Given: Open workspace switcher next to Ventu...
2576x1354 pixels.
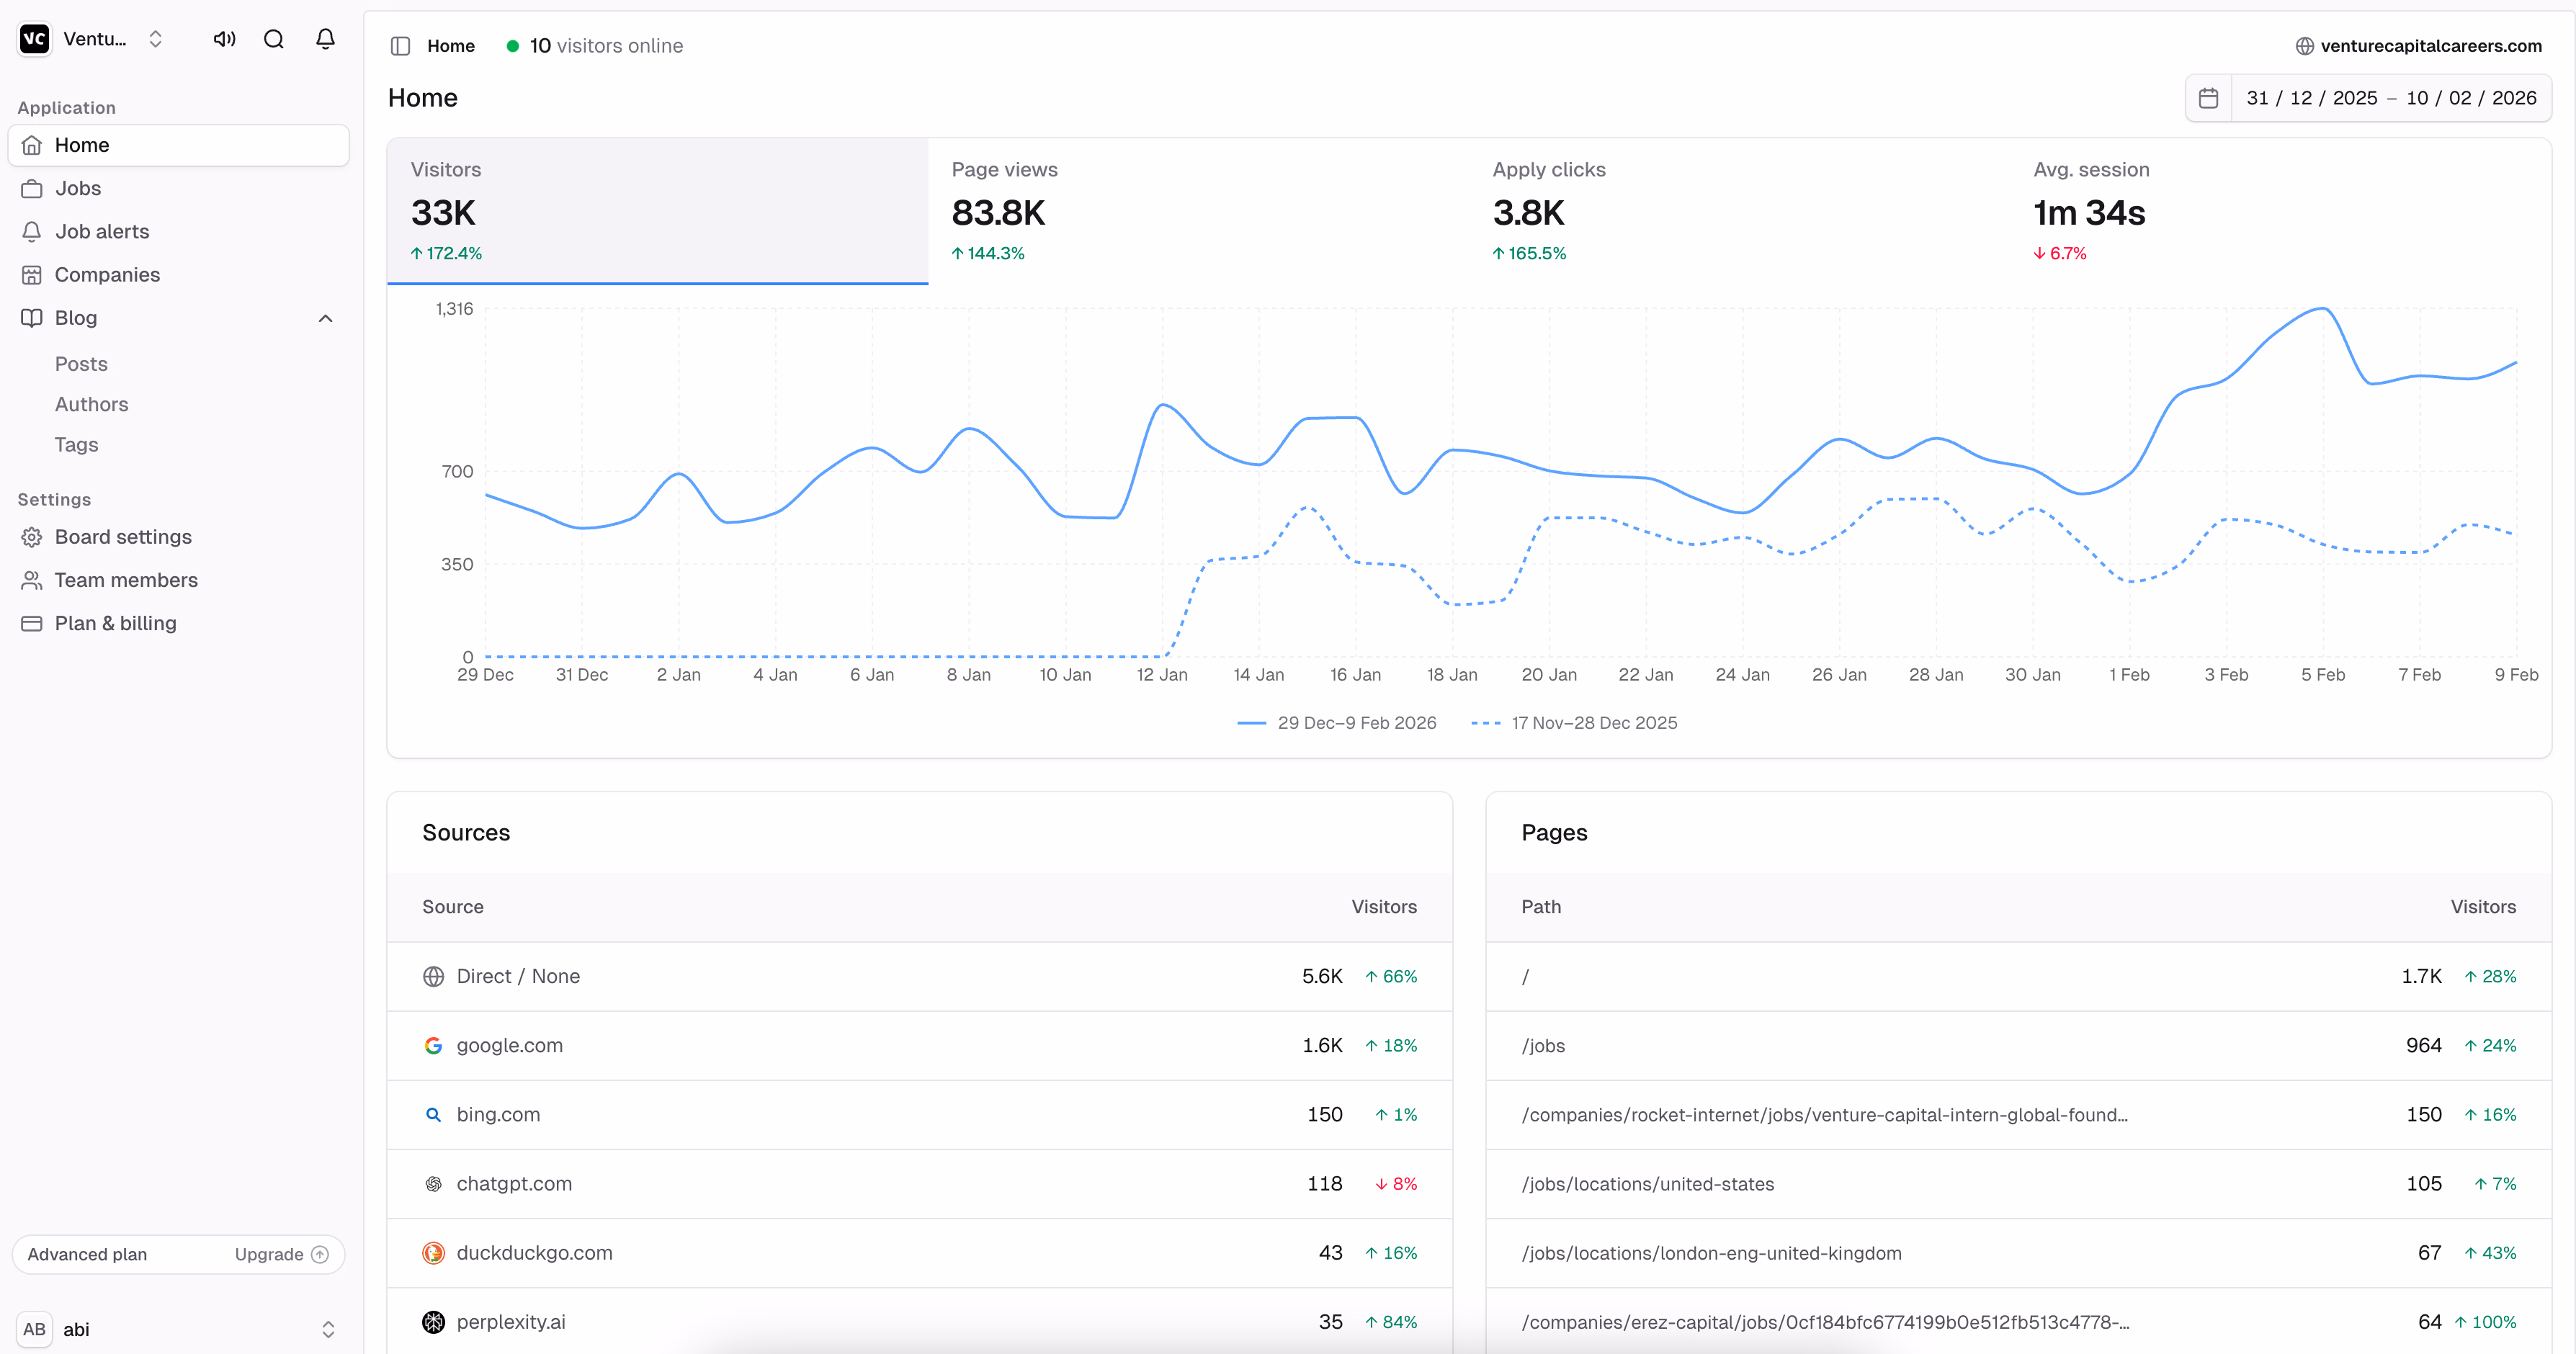Looking at the screenshot, I should 155,39.
